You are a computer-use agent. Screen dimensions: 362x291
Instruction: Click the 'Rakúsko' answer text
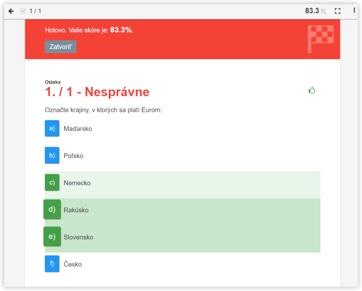pyautogui.click(x=76, y=210)
